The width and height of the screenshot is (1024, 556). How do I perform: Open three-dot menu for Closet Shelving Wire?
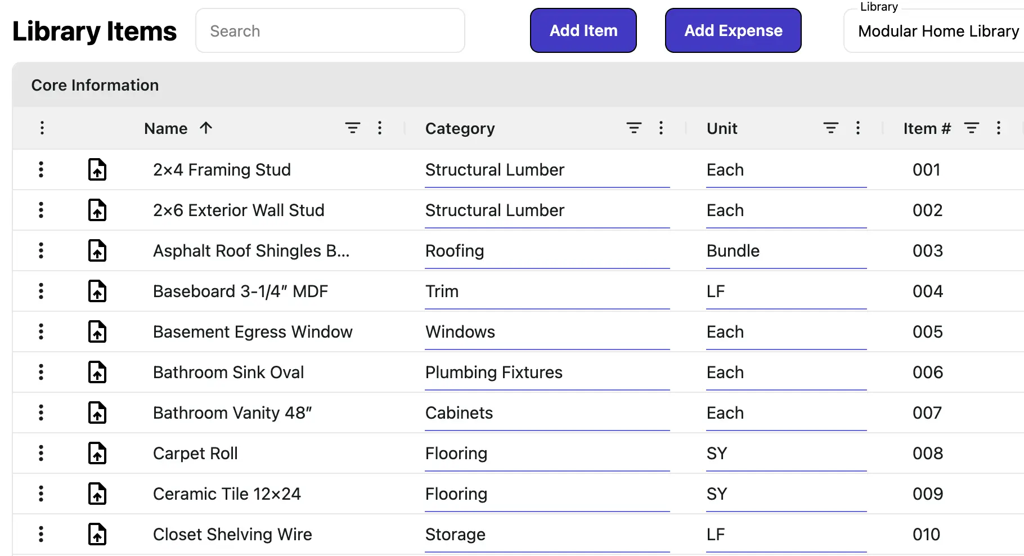[x=41, y=535]
